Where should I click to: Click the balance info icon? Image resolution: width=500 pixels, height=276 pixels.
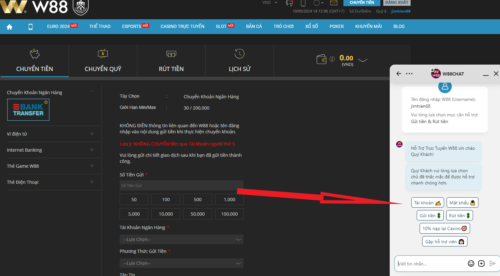click(332, 59)
